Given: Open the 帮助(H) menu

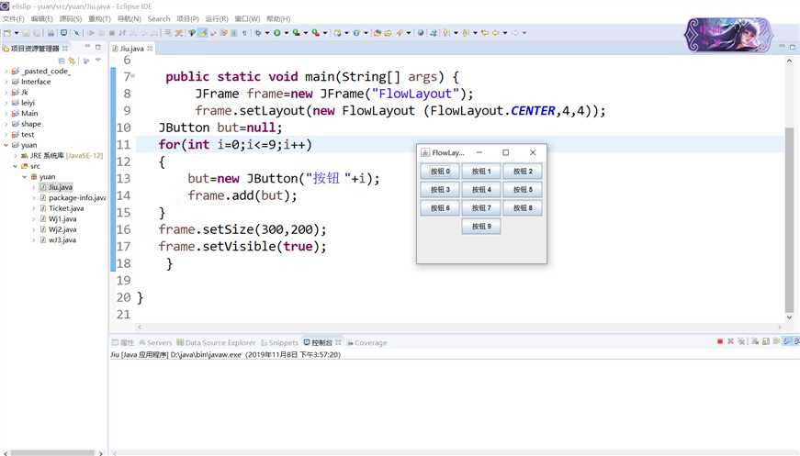Looking at the screenshot, I should click(278, 19).
